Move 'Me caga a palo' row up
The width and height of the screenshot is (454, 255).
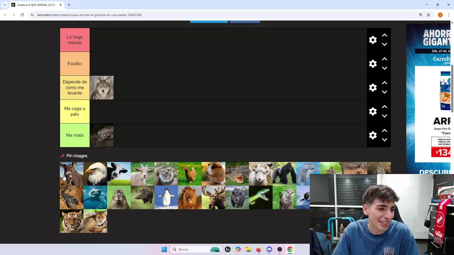pos(384,107)
